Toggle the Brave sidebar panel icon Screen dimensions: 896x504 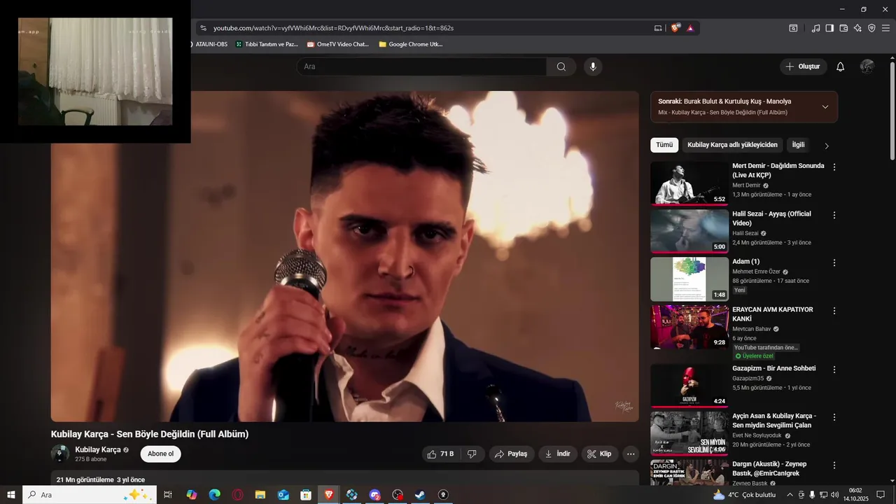[x=829, y=28]
